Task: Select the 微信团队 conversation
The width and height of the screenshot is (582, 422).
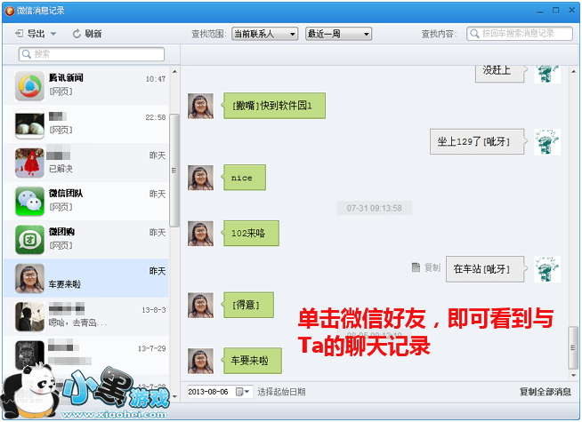Action: point(86,201)
